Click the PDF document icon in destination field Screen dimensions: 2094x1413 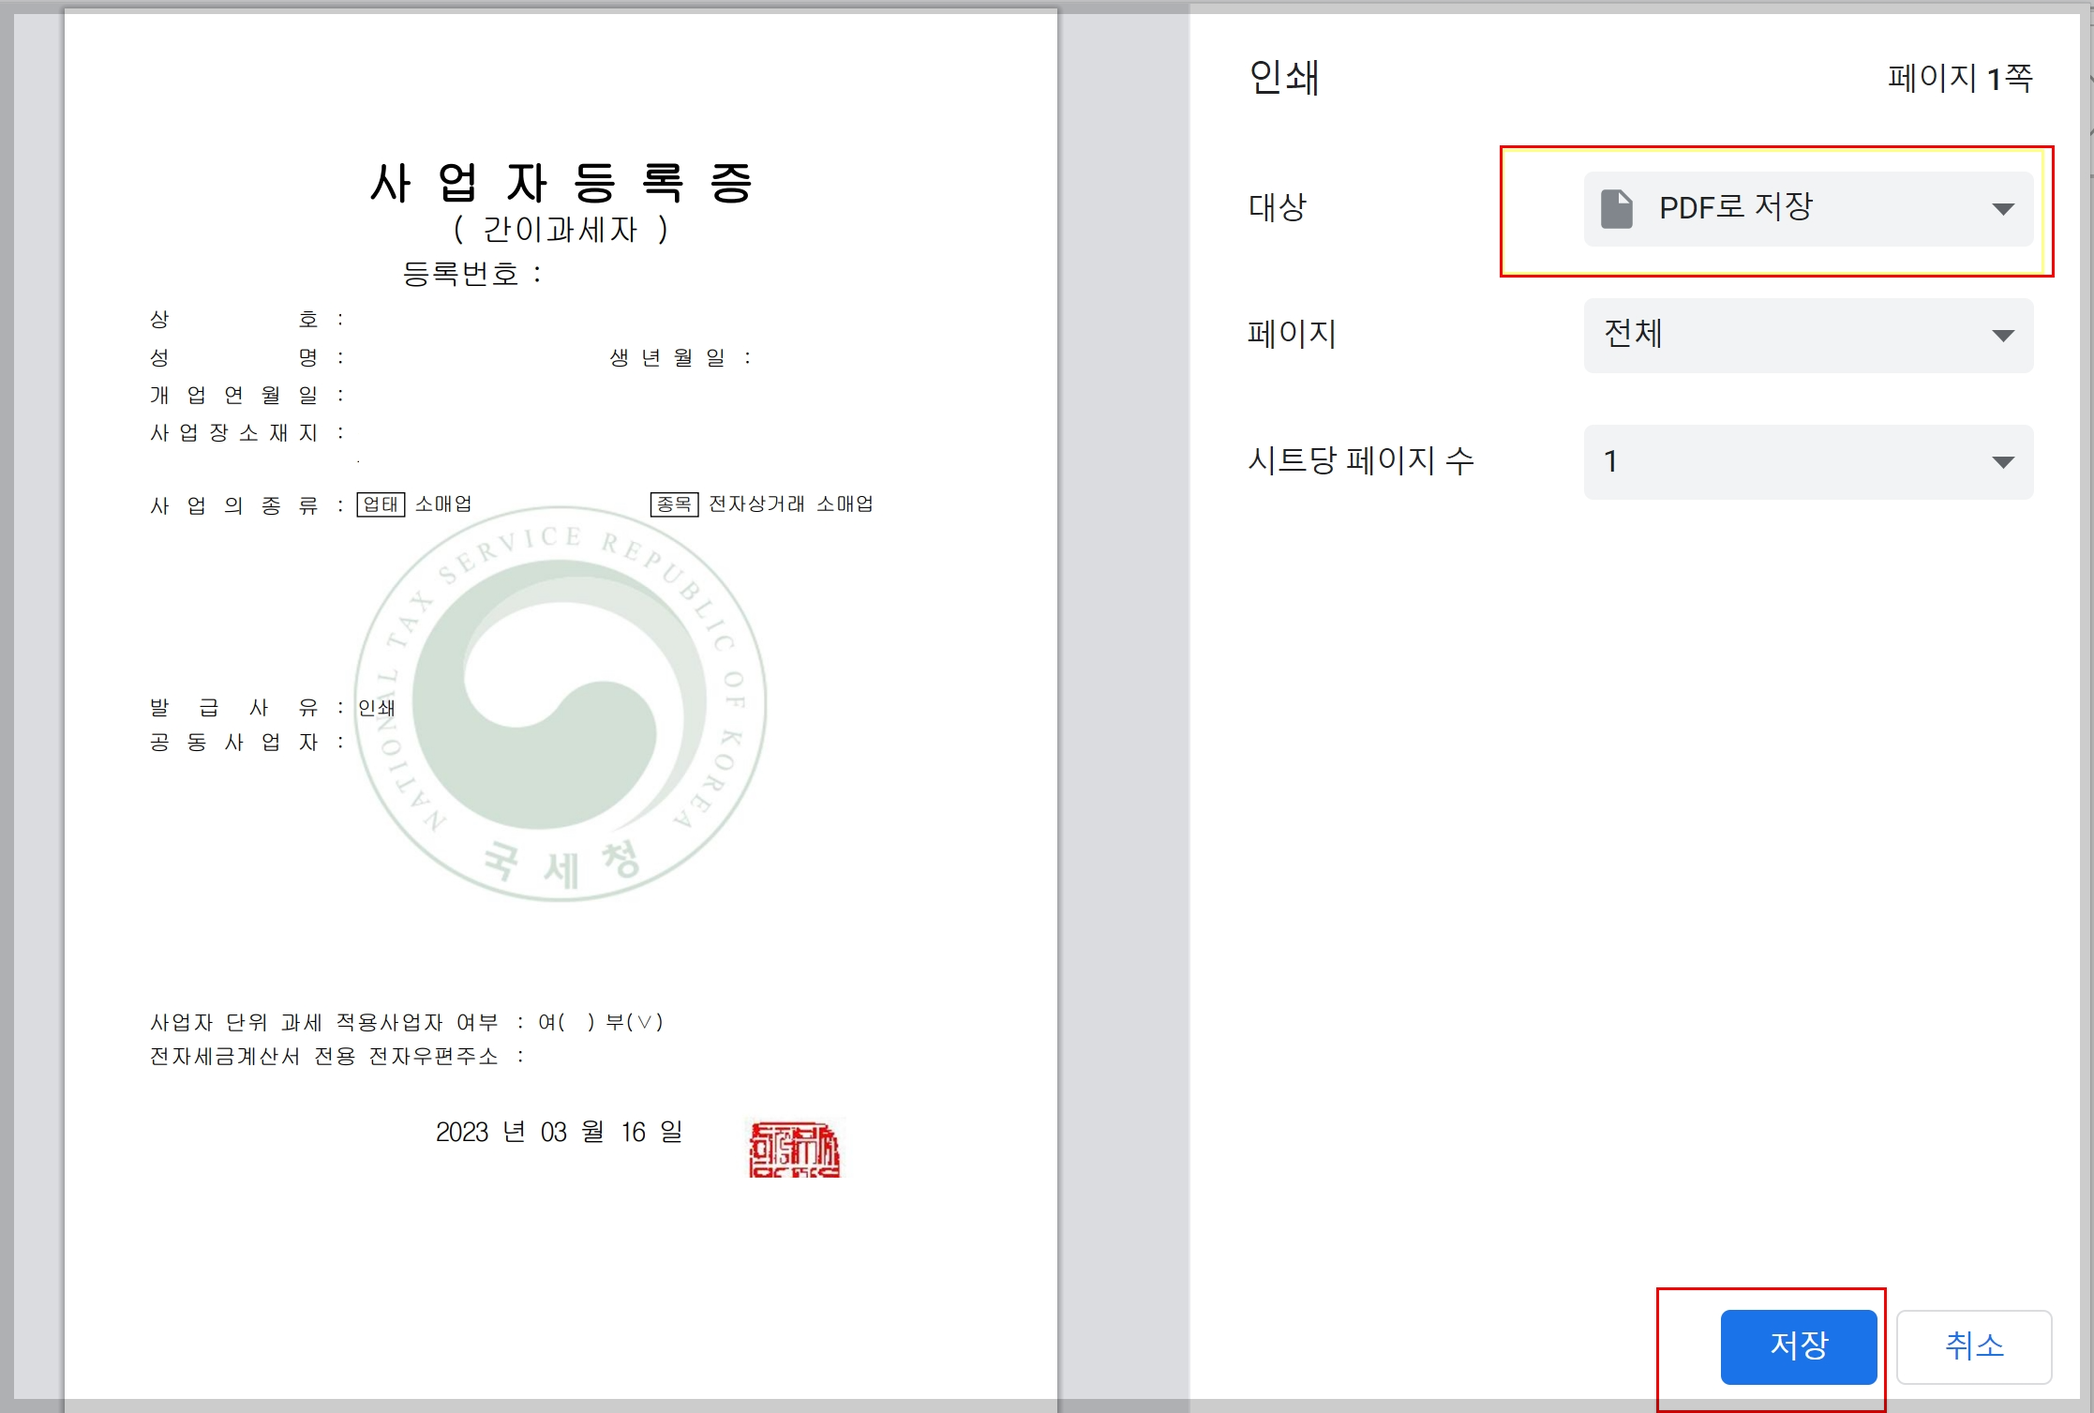coord(1616,208)
